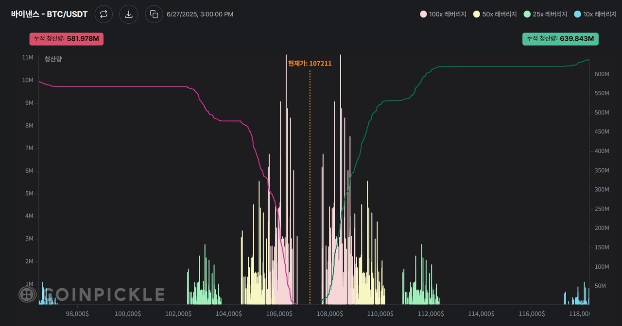The width and height of the screenshot is (622, 326).
Task: Toggle the 100x 레버리지 legend series
Action: point(443,14)
